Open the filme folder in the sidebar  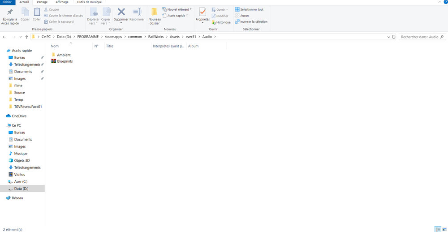point(15,86)
